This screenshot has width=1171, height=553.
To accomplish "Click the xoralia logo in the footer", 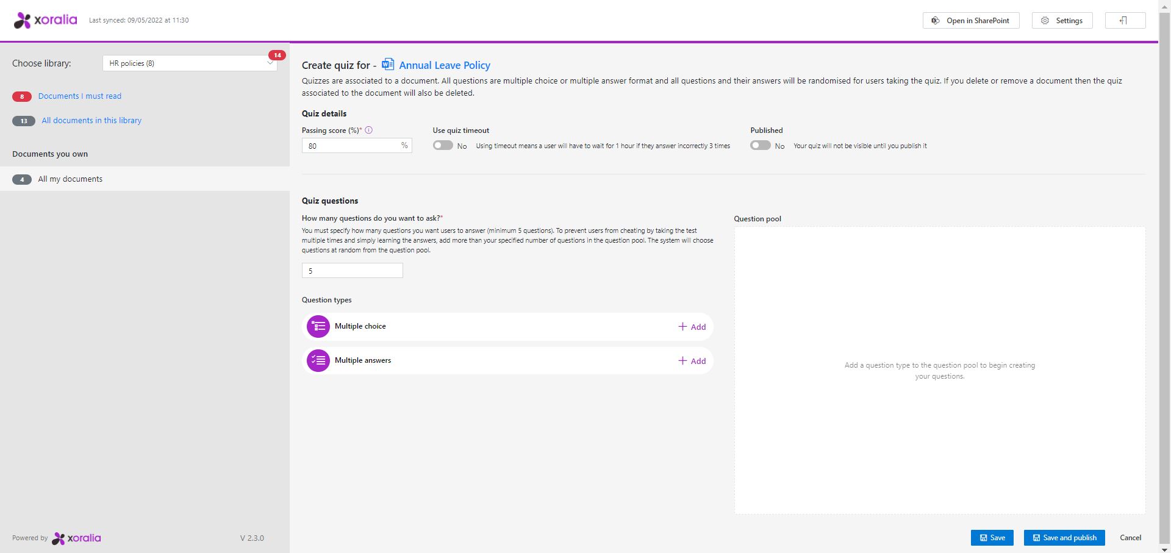I will (76, 538).
